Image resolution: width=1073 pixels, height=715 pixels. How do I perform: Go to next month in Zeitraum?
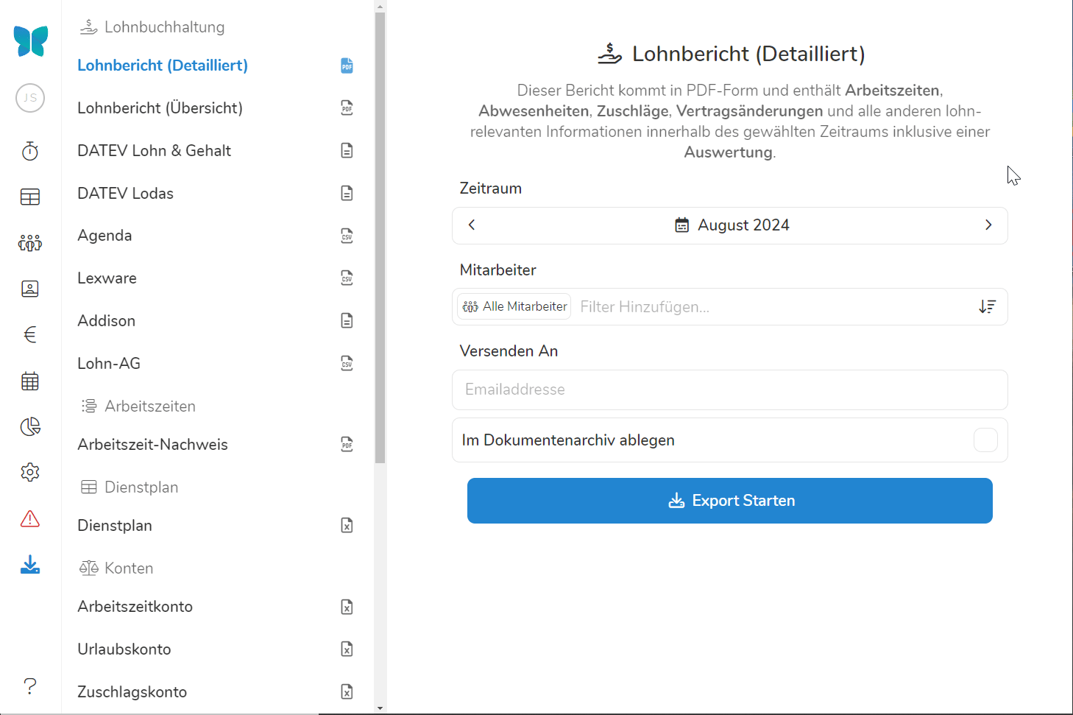point(988,225)
